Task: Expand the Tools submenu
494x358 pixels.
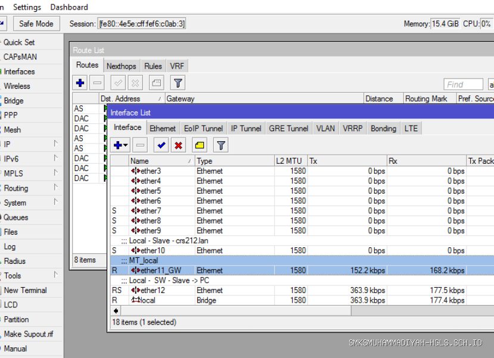Action: point(55,275)
